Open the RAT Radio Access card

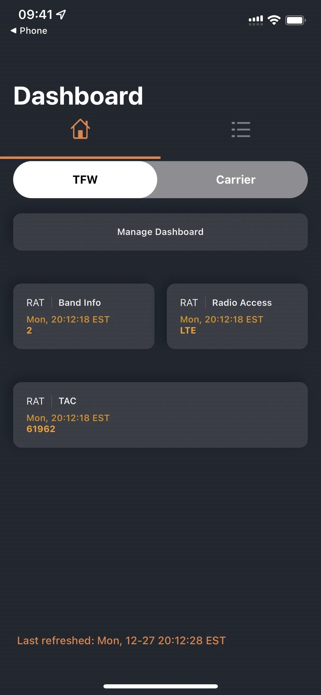coord(237,316)
